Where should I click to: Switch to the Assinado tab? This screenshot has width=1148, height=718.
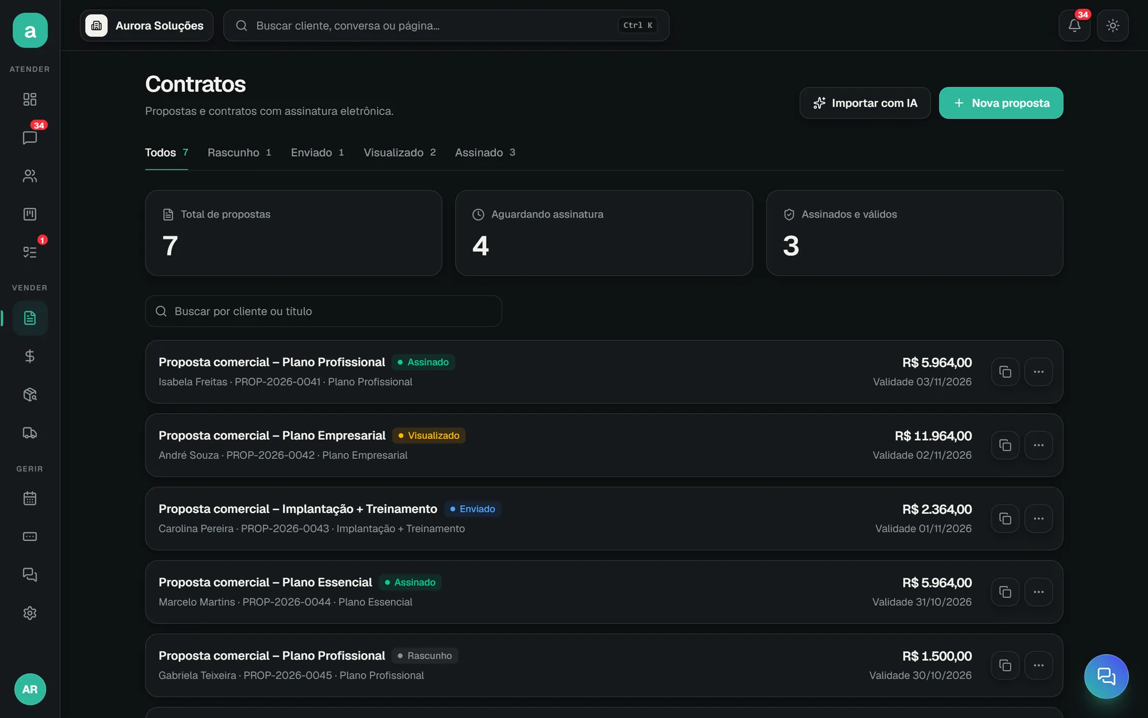[485, 152]
